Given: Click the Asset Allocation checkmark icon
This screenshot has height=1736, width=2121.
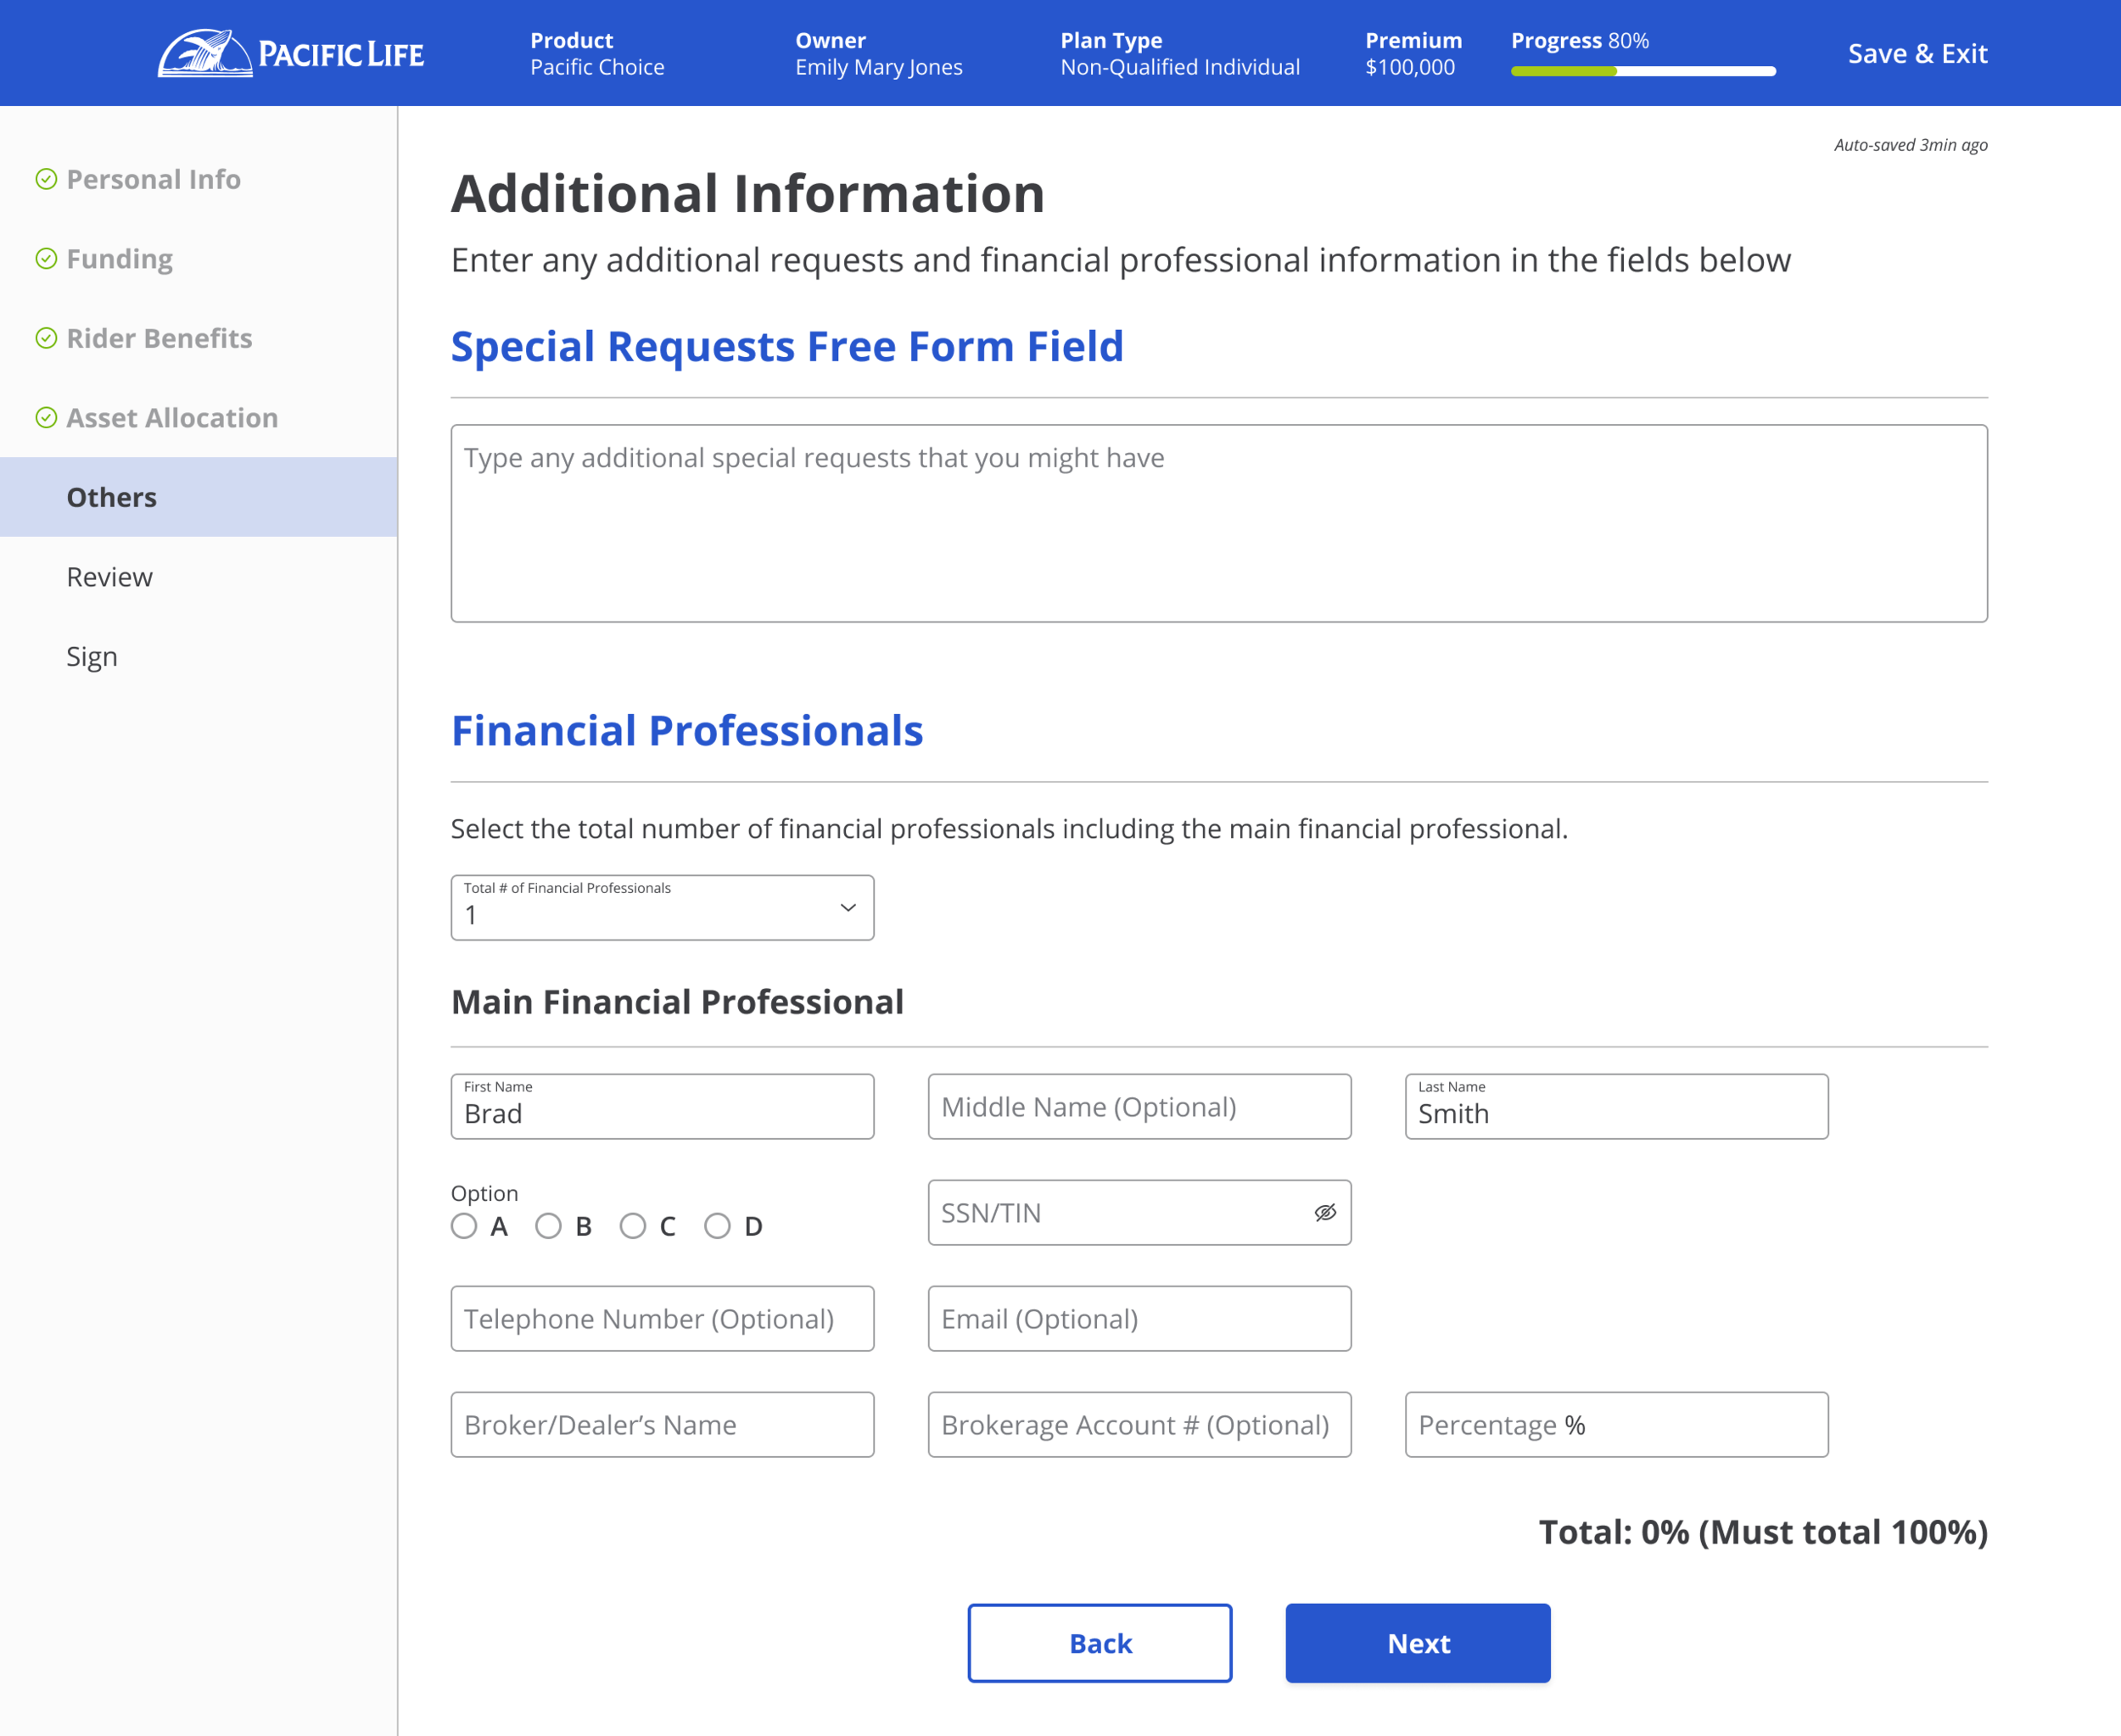Looking at the screenshot, I should 46,418.
